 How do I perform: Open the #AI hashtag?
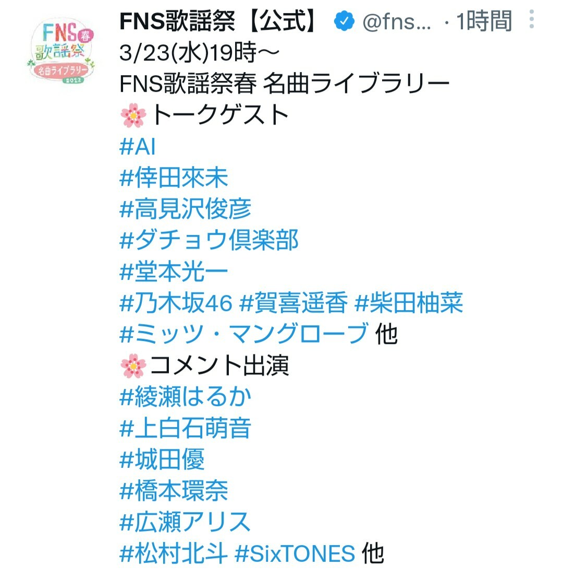point(138,147)
